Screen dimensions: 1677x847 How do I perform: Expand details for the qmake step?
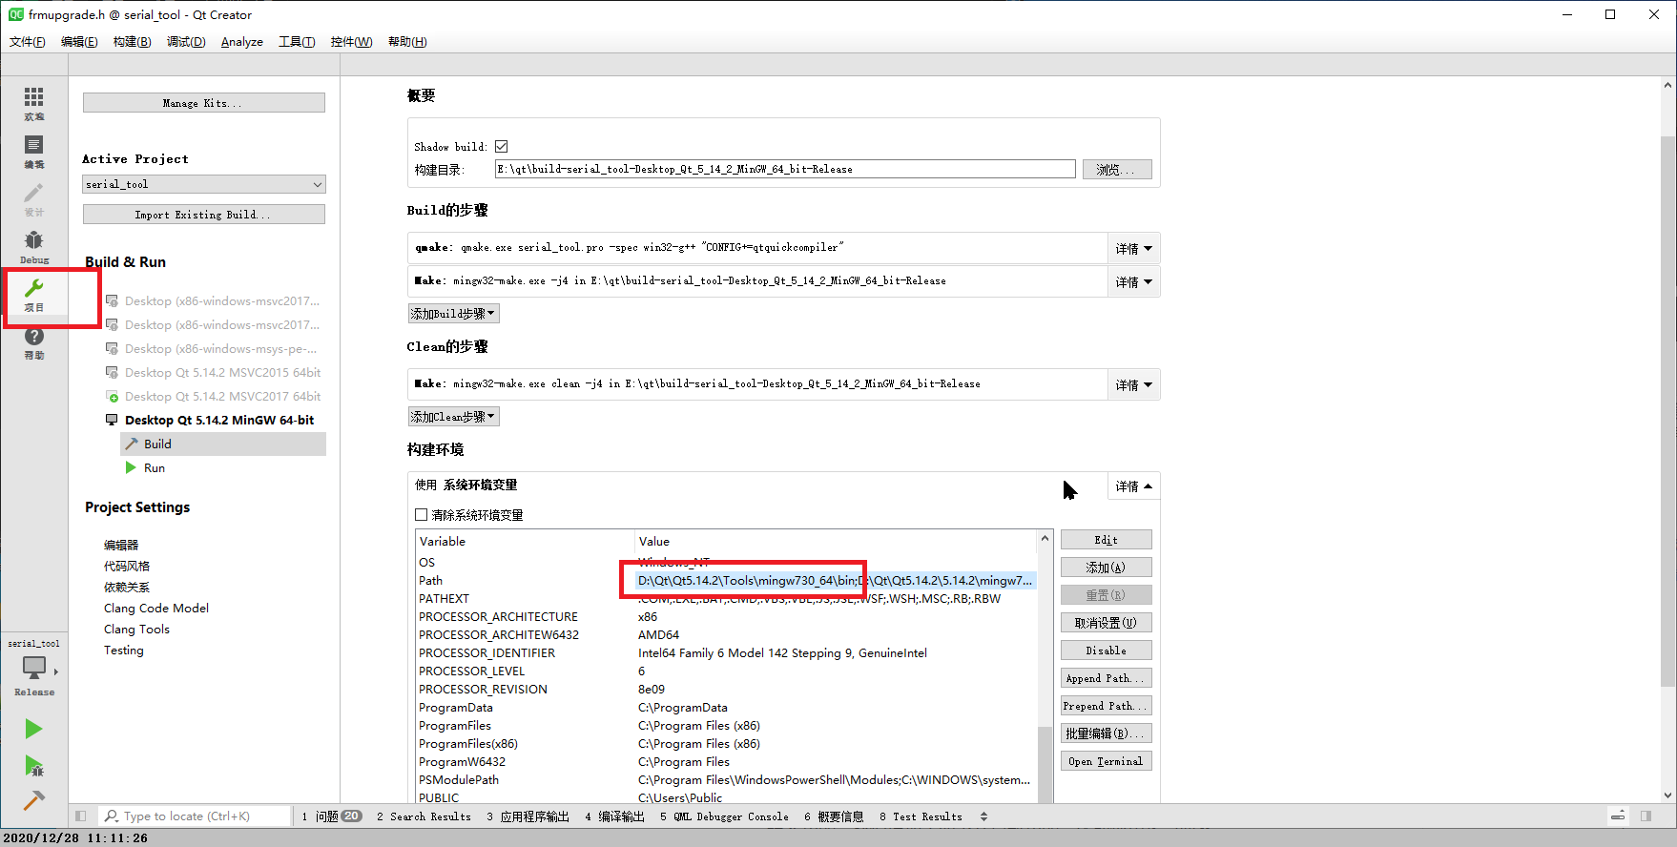[x=1133, y=248]
